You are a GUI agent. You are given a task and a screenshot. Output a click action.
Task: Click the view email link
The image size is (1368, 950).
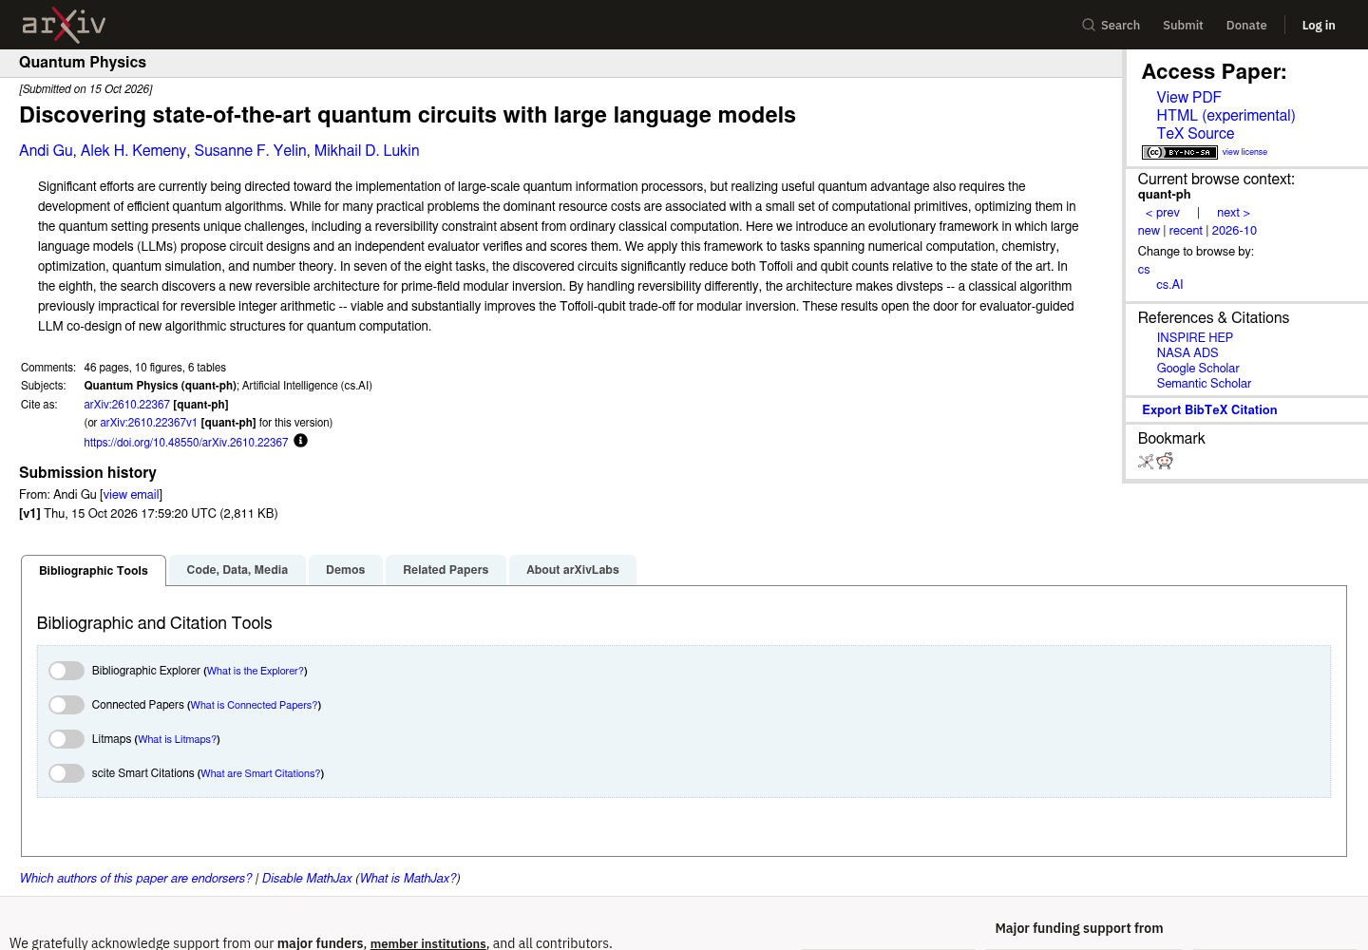tap(131, 495)
